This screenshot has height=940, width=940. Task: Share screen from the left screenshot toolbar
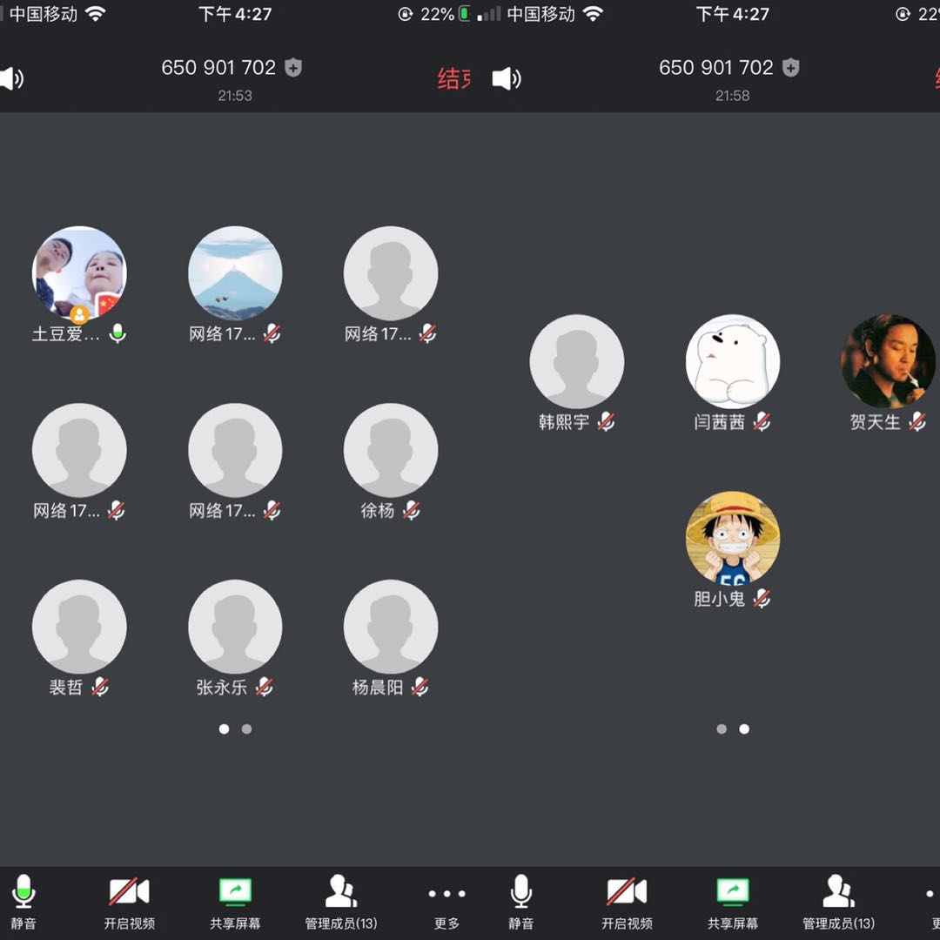point(234,893)
